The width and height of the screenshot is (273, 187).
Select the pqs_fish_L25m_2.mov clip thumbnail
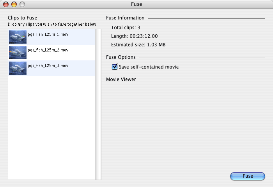point(18,53)
